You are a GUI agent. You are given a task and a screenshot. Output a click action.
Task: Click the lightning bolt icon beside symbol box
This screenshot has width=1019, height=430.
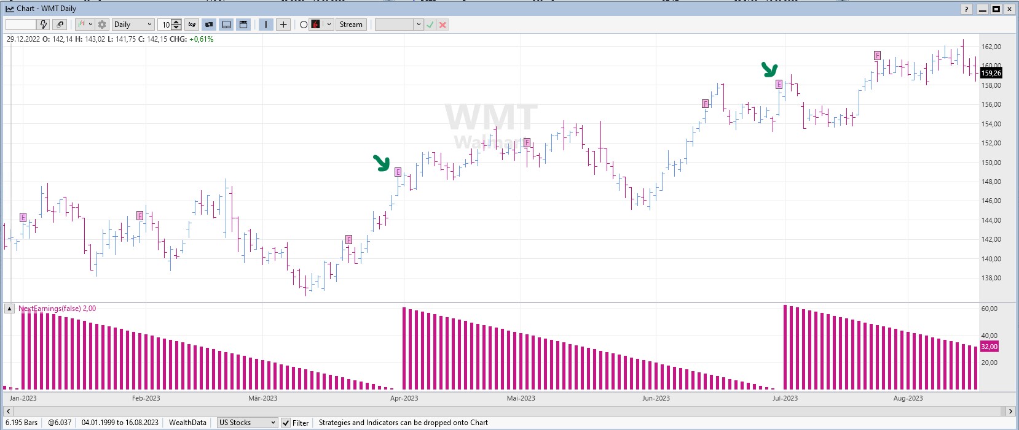(x=44, y=25)
